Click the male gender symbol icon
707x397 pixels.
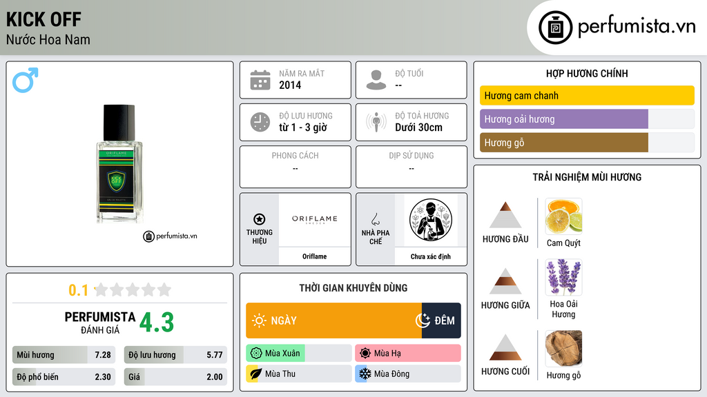click(x=26, y=80)
